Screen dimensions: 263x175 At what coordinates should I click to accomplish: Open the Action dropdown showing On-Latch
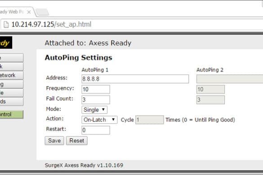coord(99,120)
